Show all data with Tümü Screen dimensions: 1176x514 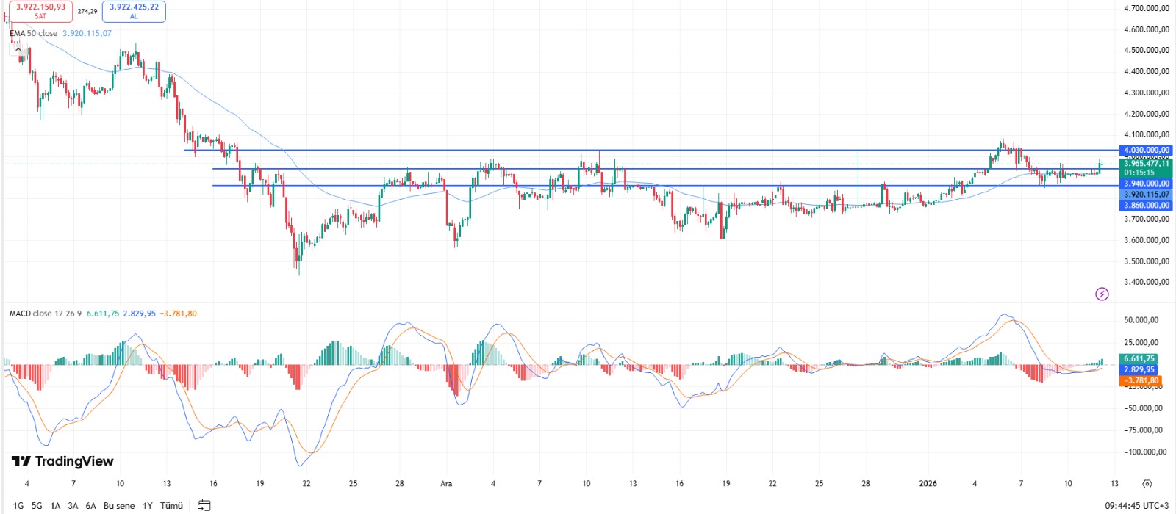pos(171,505)
